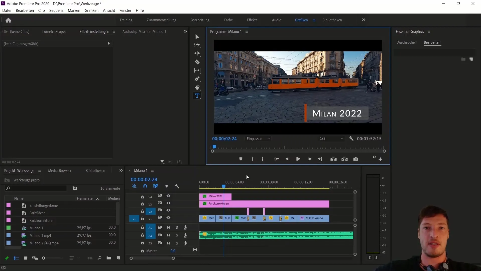Image resolution: width=481 pixels, height=271 pixels.
Task: Step forward one frame
Action: pos(309,159)
